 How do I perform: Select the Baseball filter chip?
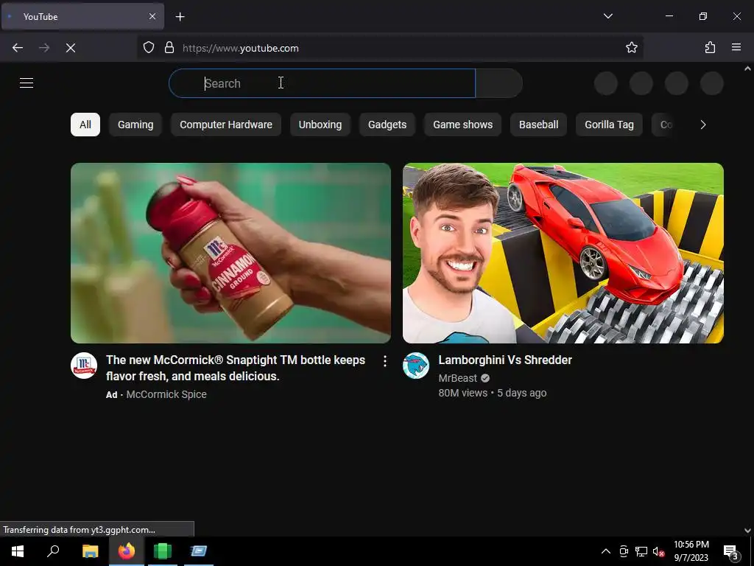[x=538, y=125]
